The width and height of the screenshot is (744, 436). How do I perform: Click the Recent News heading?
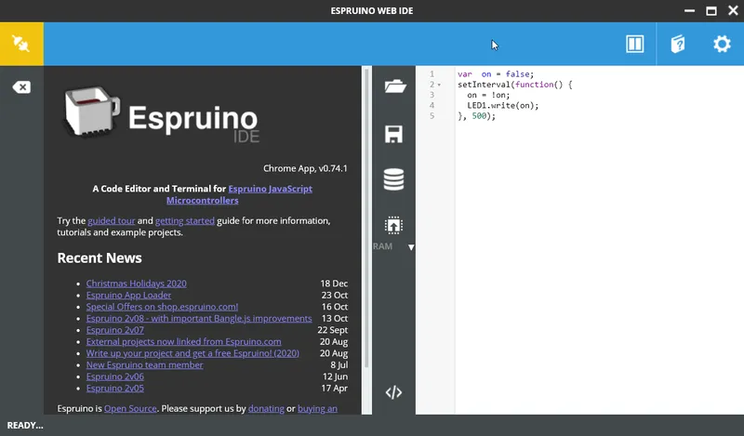pos(100,258)
